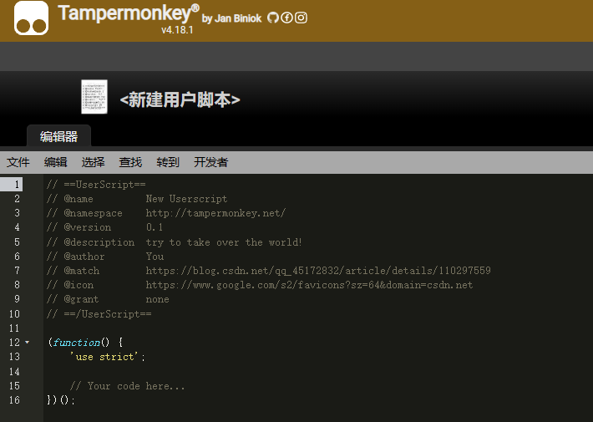593x422 pixels.
Task: Click the google.com favicons icon URL
Action: click(x=309, y=285)
